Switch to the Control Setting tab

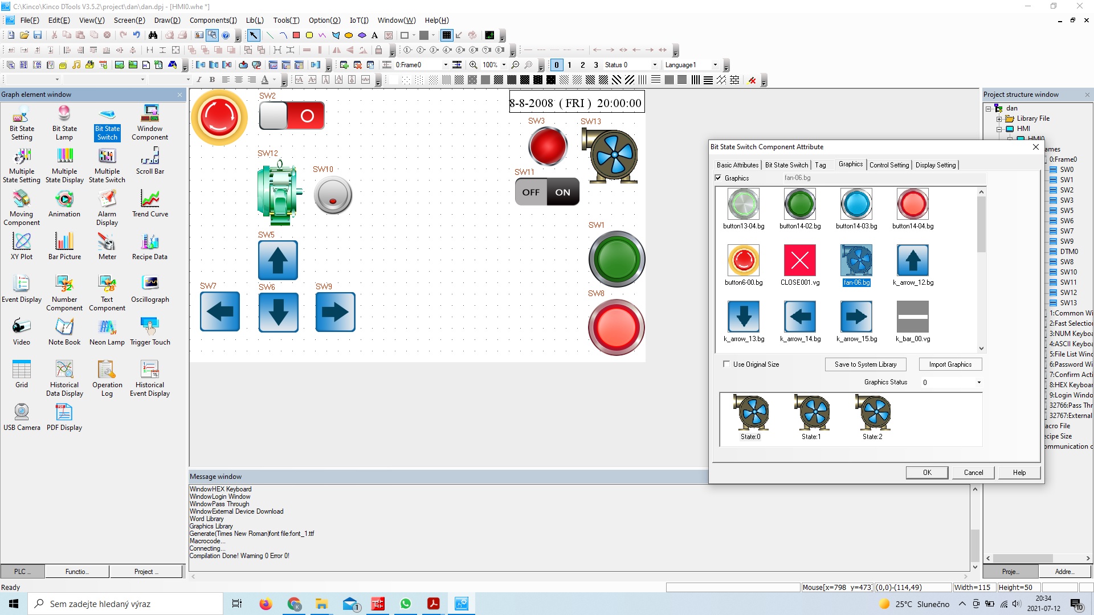889,165
